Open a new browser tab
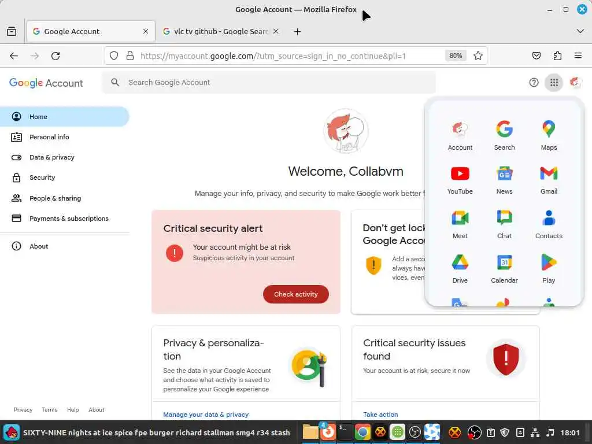This screenshot has height=444, width=592. [298, 31]
